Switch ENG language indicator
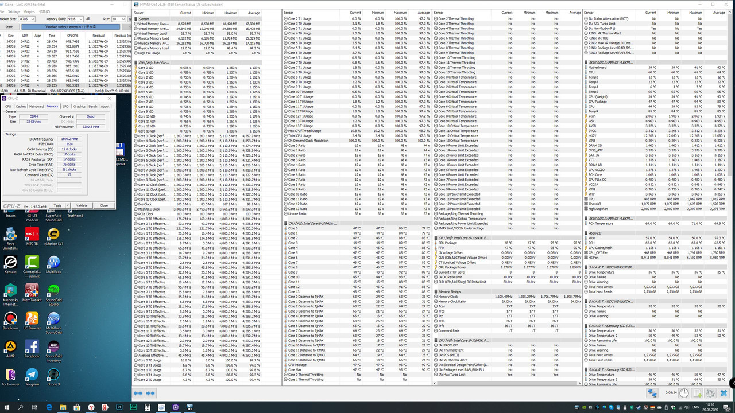The width and height of the screenshot is (735, 413). 695,407
